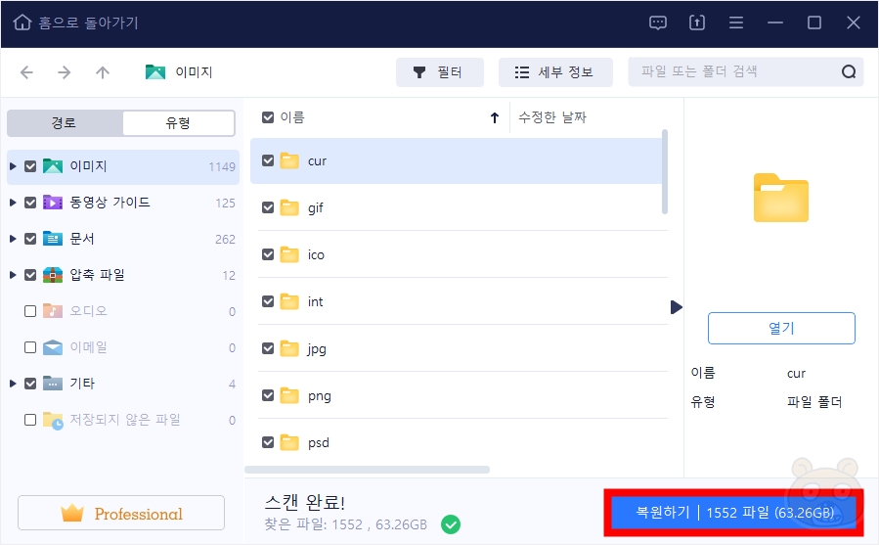Uncheck the ico folder checkbox
Image resolution: width=879 pixels, height=545 pixels.
(x=268, y=254)
